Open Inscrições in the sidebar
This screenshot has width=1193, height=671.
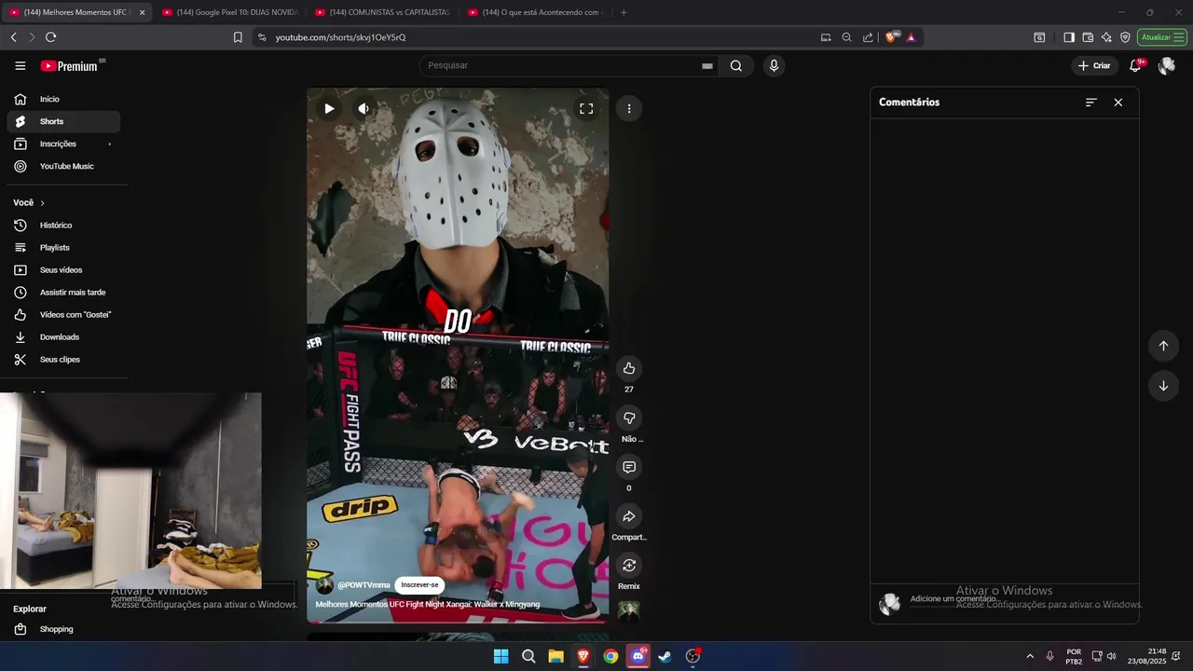[x=63, y=144]
